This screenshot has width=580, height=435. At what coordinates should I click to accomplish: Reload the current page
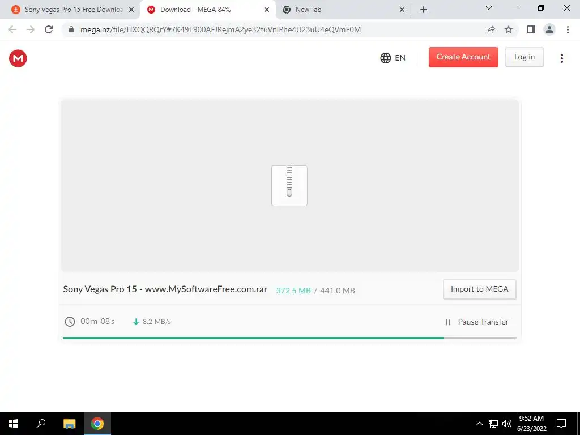(x=49, y=29)
